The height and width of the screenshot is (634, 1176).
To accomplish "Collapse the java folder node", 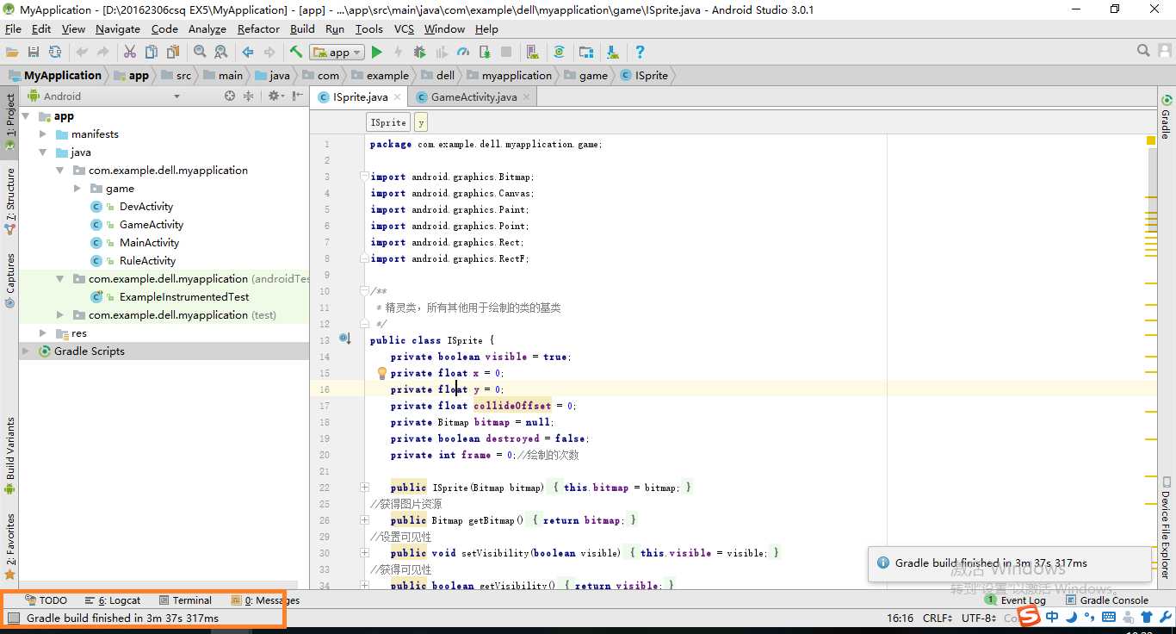I will [43, 152].
